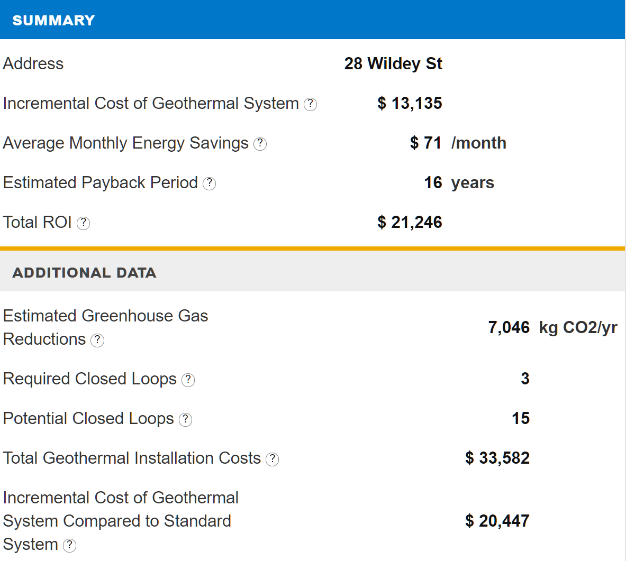Click the $ 20,447 incremental cost value
This screenshot has height=561, width=626.
click(497, 521)
